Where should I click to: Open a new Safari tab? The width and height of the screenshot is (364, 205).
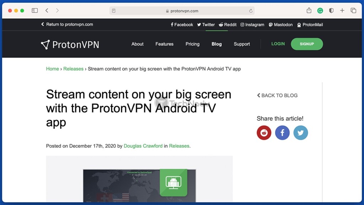342,10
